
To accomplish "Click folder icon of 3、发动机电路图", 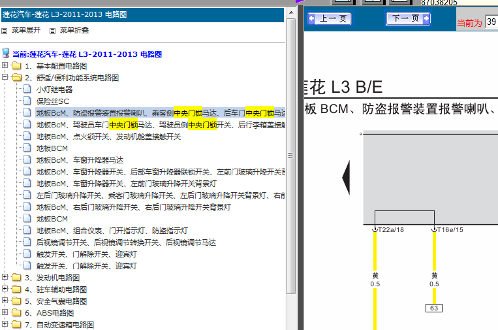I will pos(16,278).
